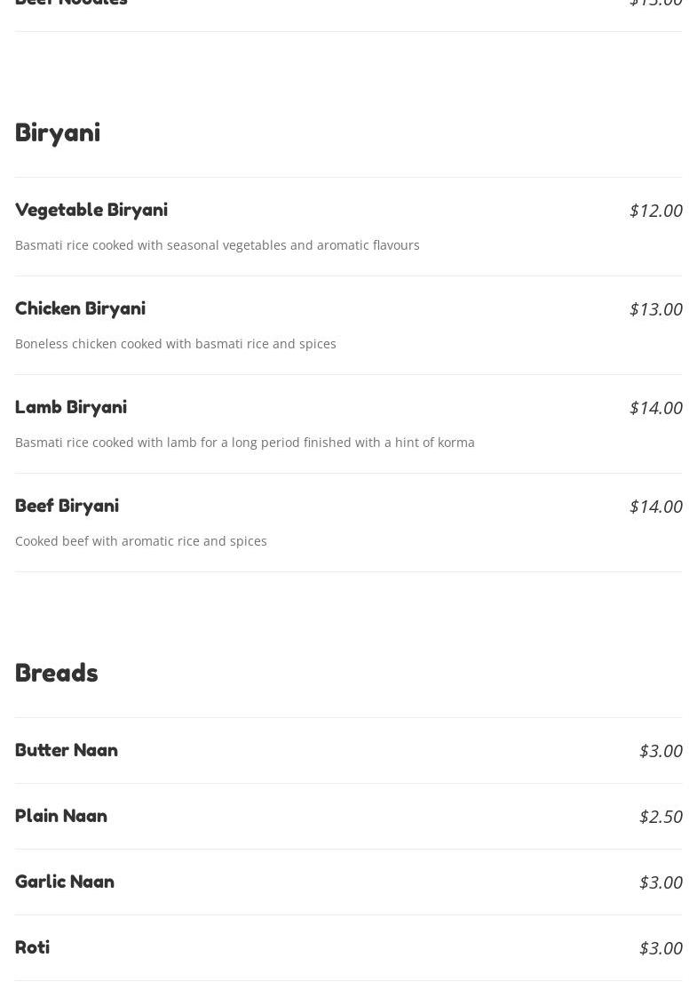Click the Butter Naan $3.00 price
The height and width of the screenshot is (982, 697).
coord(661,751)
